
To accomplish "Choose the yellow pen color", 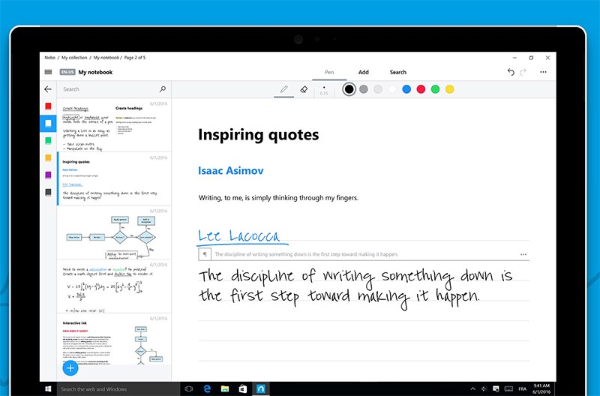I will (449, 89).
